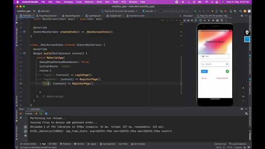Open the Problems tool window
Viewport: 265px width, 149px height.
click(65, 144)
